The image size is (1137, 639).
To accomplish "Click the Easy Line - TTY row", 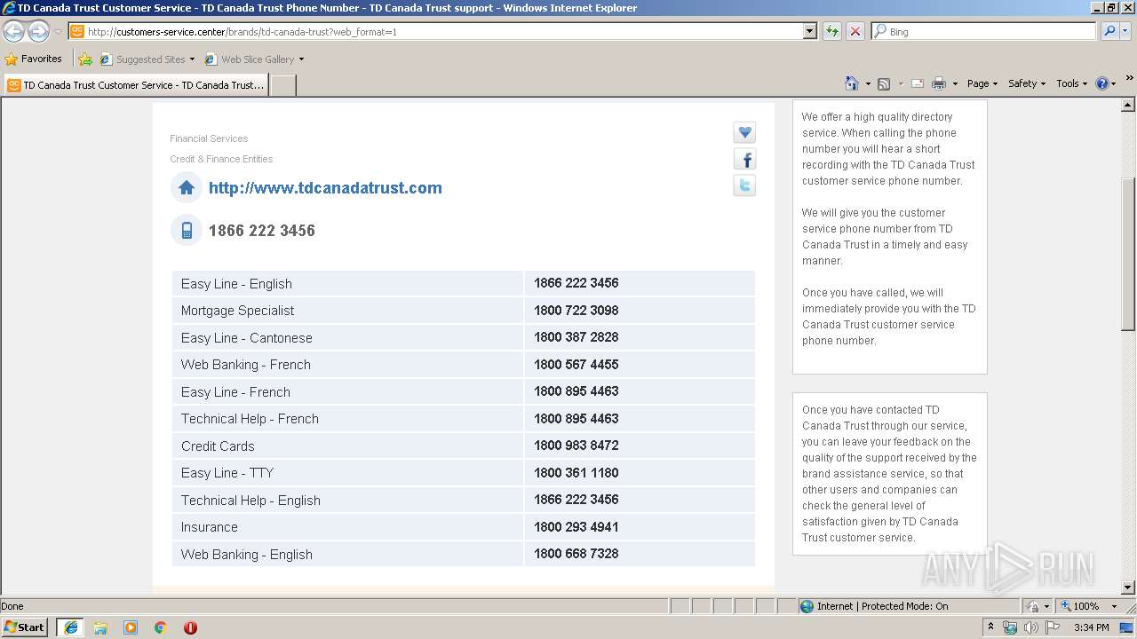I will point(463,473).
